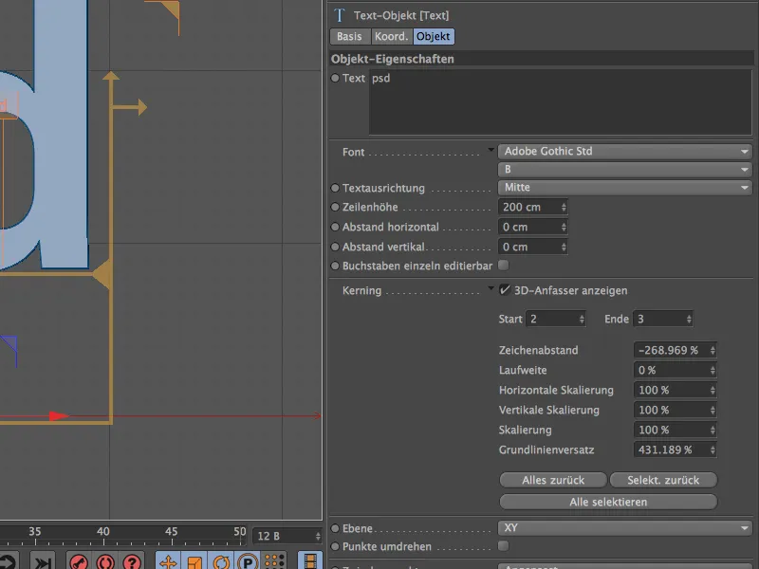Open the Adobe Gothic Std font dropdown
759x569 pixels.
(x=625, y=152)
